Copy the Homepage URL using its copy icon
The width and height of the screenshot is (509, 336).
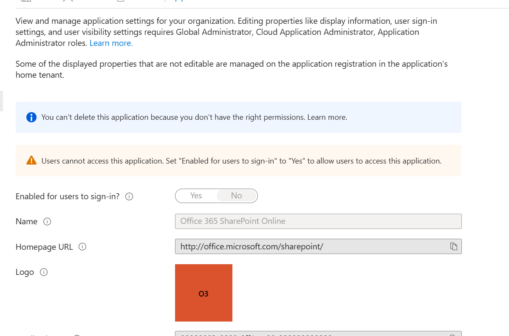(x=454, y=246)
